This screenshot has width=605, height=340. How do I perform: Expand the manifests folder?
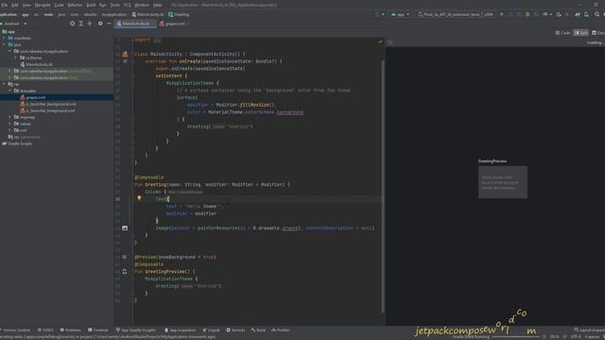(4, 38)
